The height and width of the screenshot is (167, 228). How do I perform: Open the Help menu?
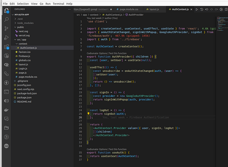click(69, 4)
